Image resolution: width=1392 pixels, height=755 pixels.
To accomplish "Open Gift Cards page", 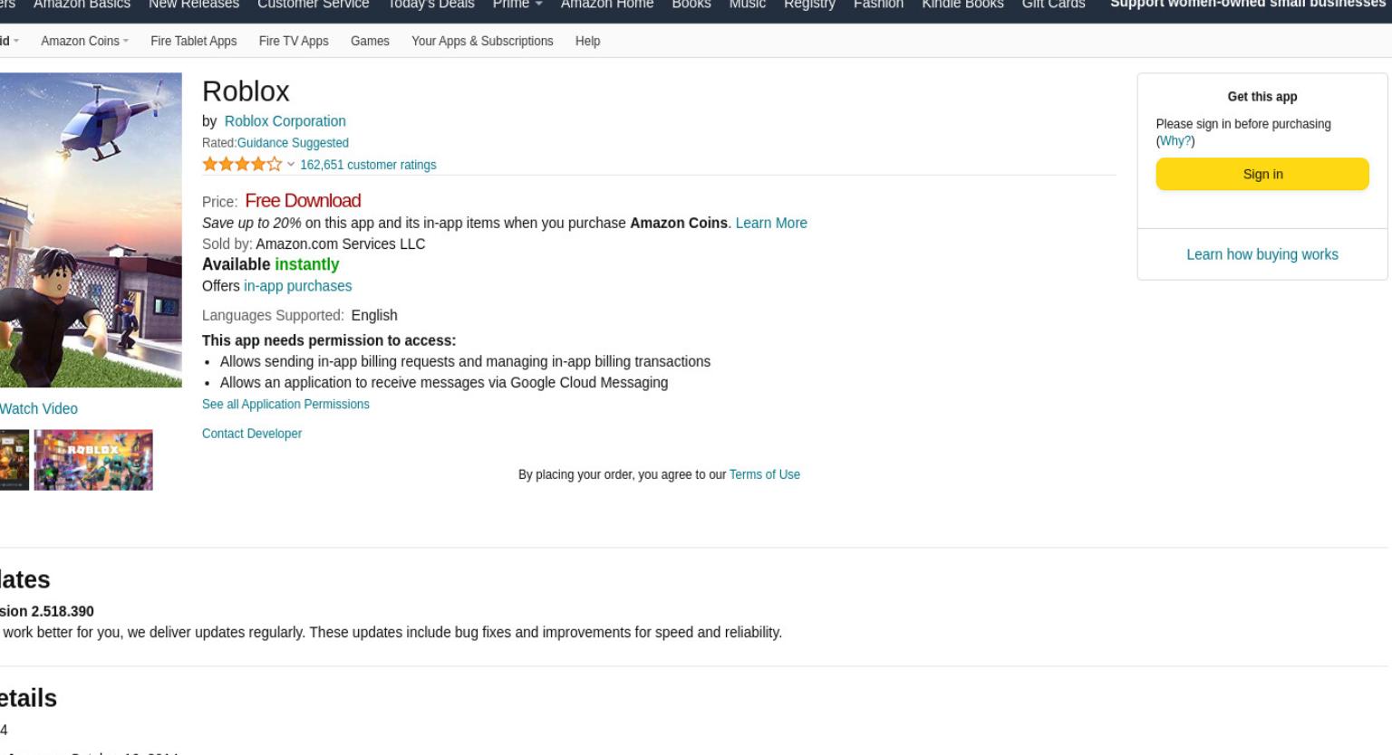I will coord(1053,5).
